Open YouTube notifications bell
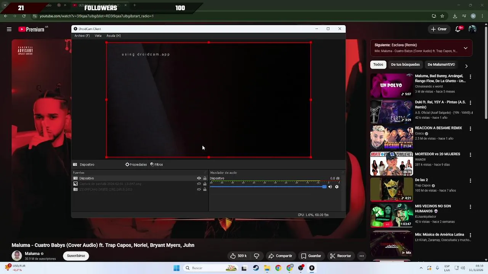 459,29
